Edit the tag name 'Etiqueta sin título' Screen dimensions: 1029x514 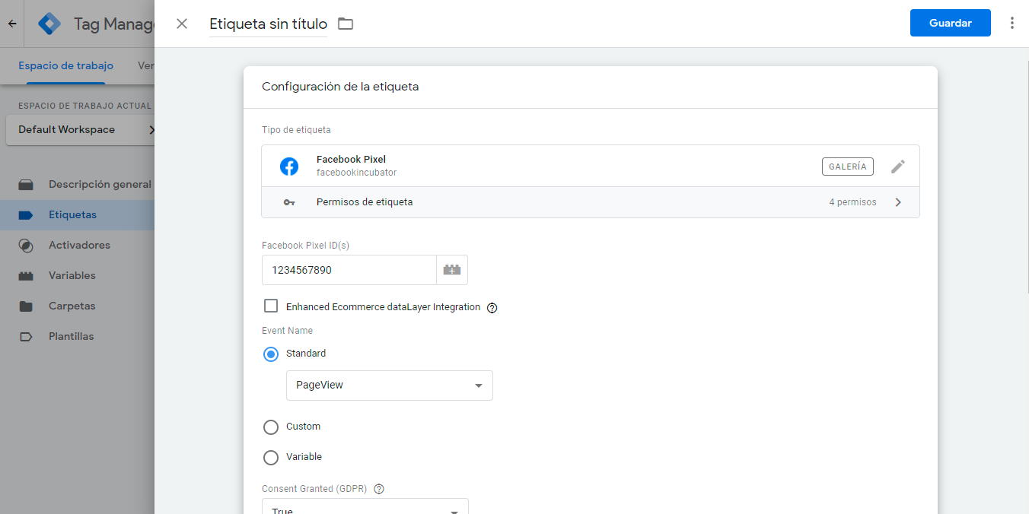tap(268, 24)
